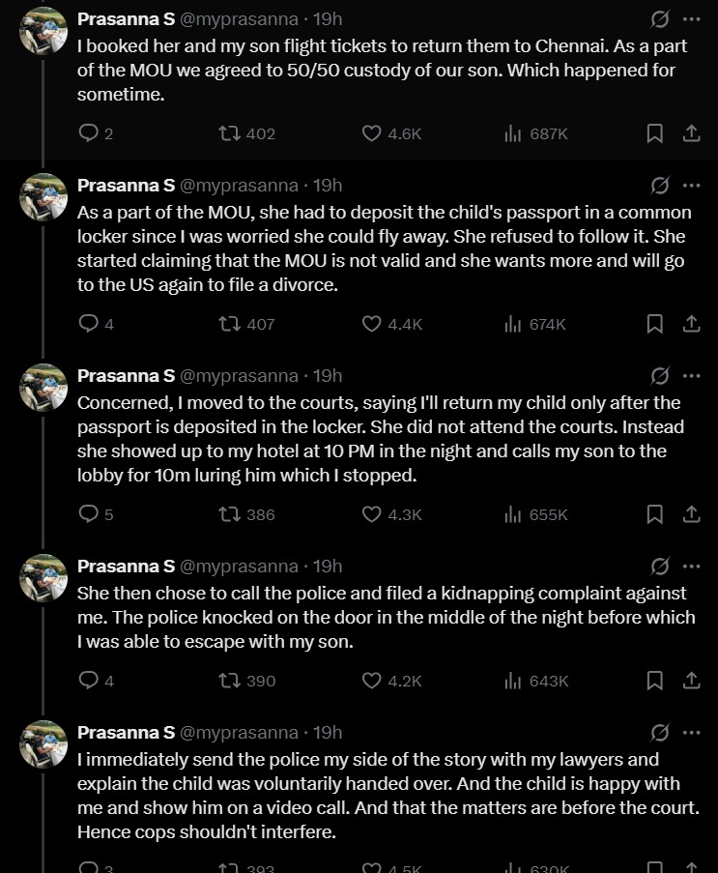The width and height of the screenshot is (718, 873).
Task: Open profile avatar on passport locker tweet
Action: 43,197
